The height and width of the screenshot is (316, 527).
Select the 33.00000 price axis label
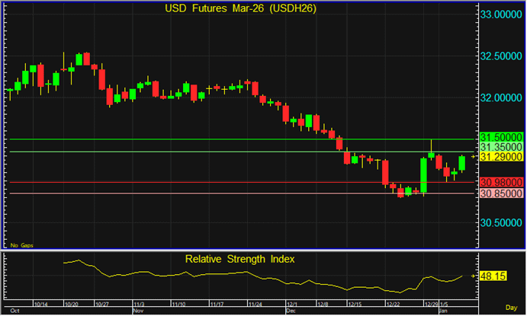[x=501, y=14]
